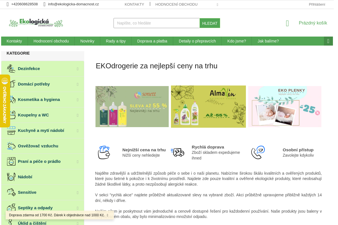Open the shopping cart icon
338x225 pixels.
click(x=287, y=23)
